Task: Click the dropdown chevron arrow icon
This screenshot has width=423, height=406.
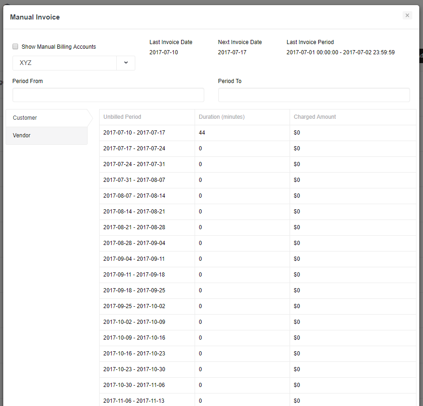Action: click(126, 63)
